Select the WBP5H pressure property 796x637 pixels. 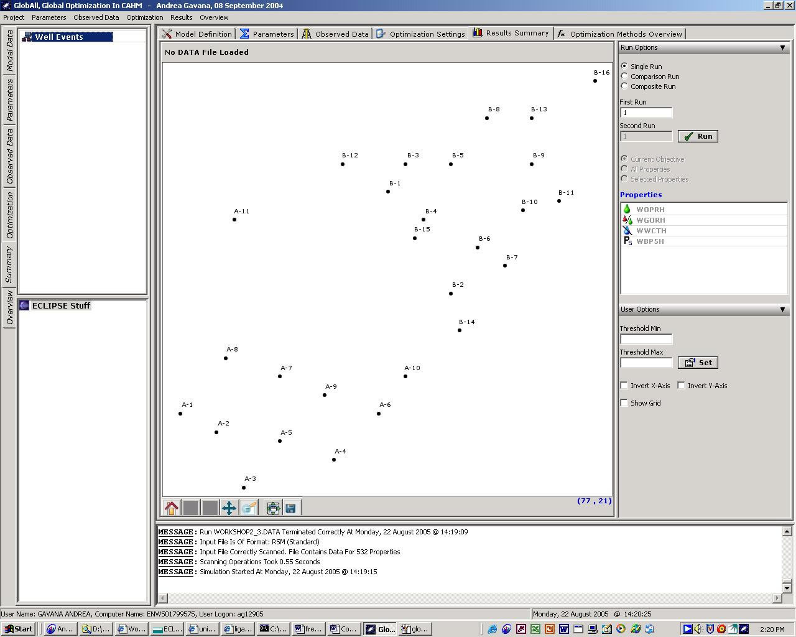point(650,241)
